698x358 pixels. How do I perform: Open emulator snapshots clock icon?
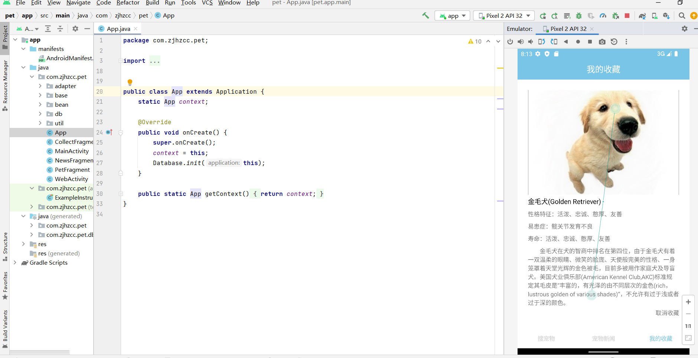(614, 42)
